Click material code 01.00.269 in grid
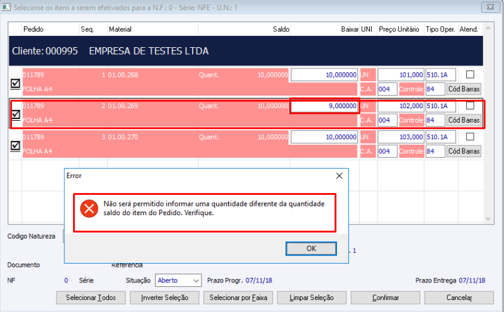The image size is (504, 312). coord(123,106)
